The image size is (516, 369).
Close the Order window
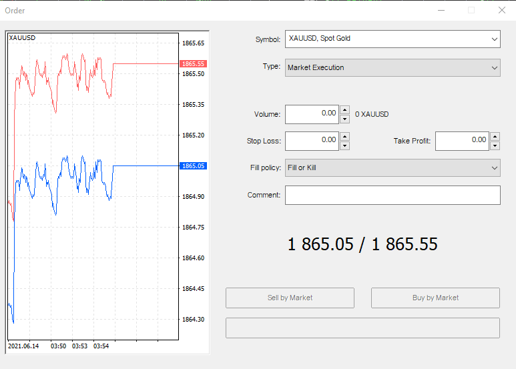pyautogui.click(x=502, y=10)
